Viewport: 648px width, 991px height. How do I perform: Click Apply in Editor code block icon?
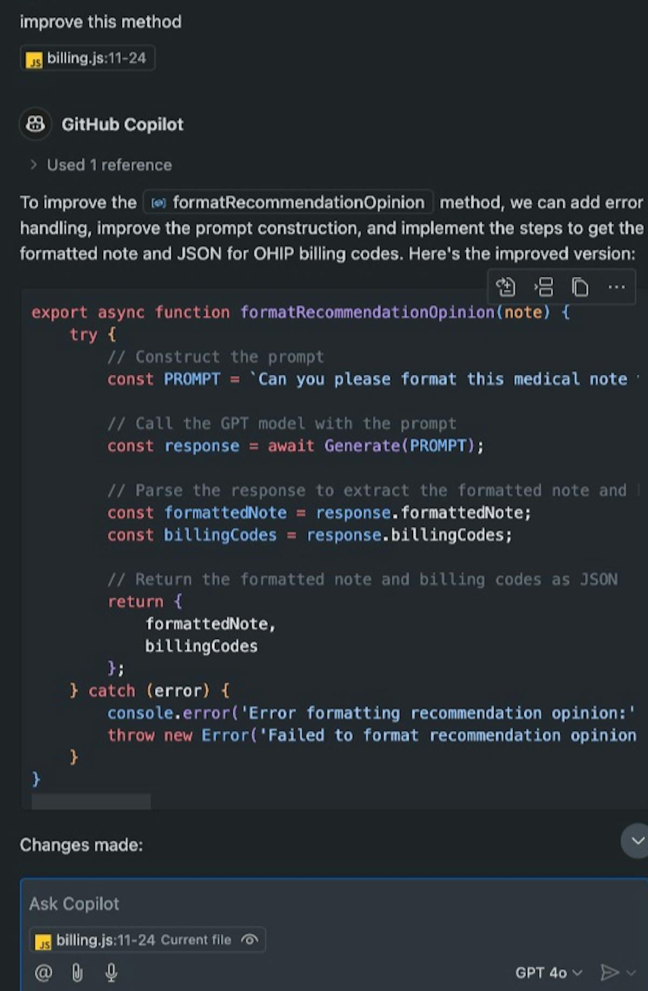click(x=505, y=287)
